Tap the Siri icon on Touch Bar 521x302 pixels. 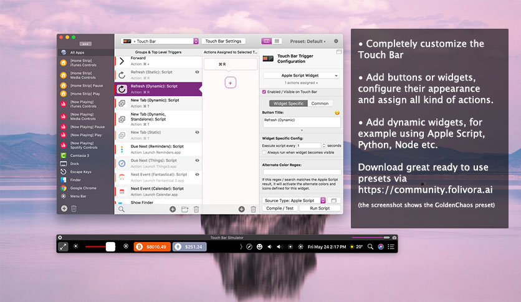pyautogui.click(x=381, y=247)
